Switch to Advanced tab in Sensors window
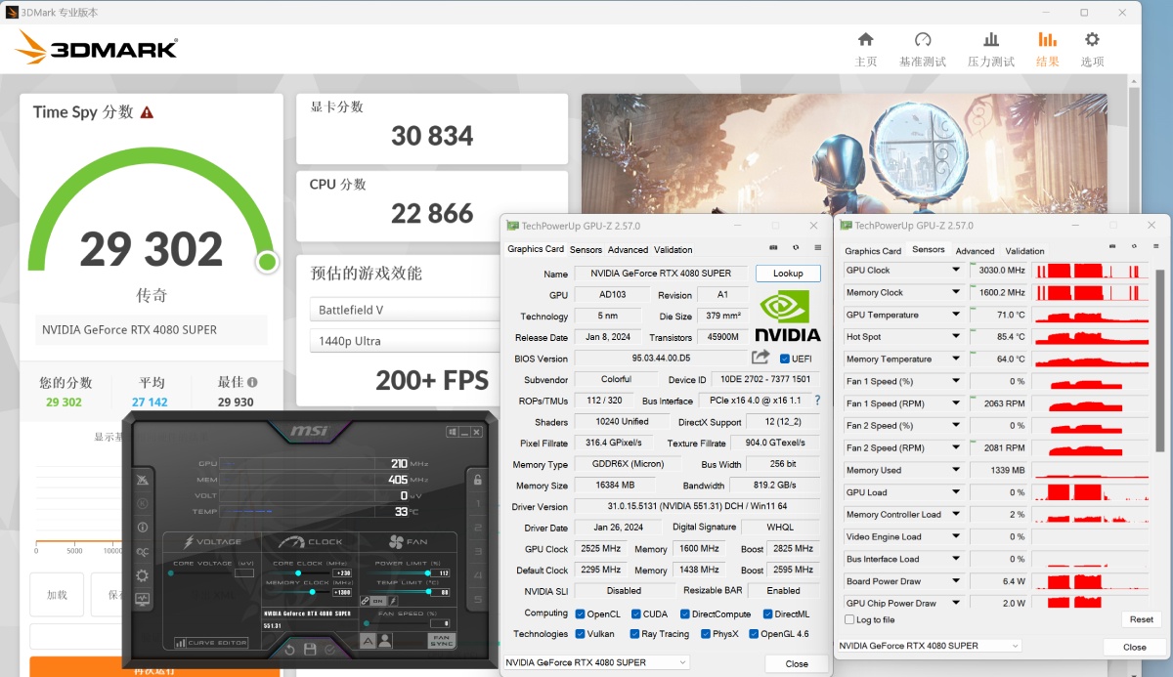The image size is (1173, 677). coord(975,251)
